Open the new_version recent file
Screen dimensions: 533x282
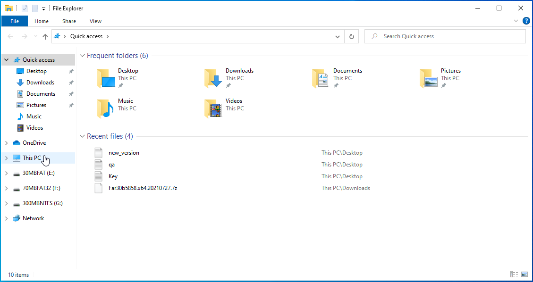pyautogui.click(x=124, y=153)
